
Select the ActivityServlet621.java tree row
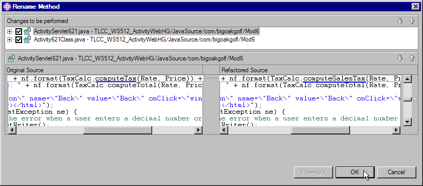(x=147, y=31)
